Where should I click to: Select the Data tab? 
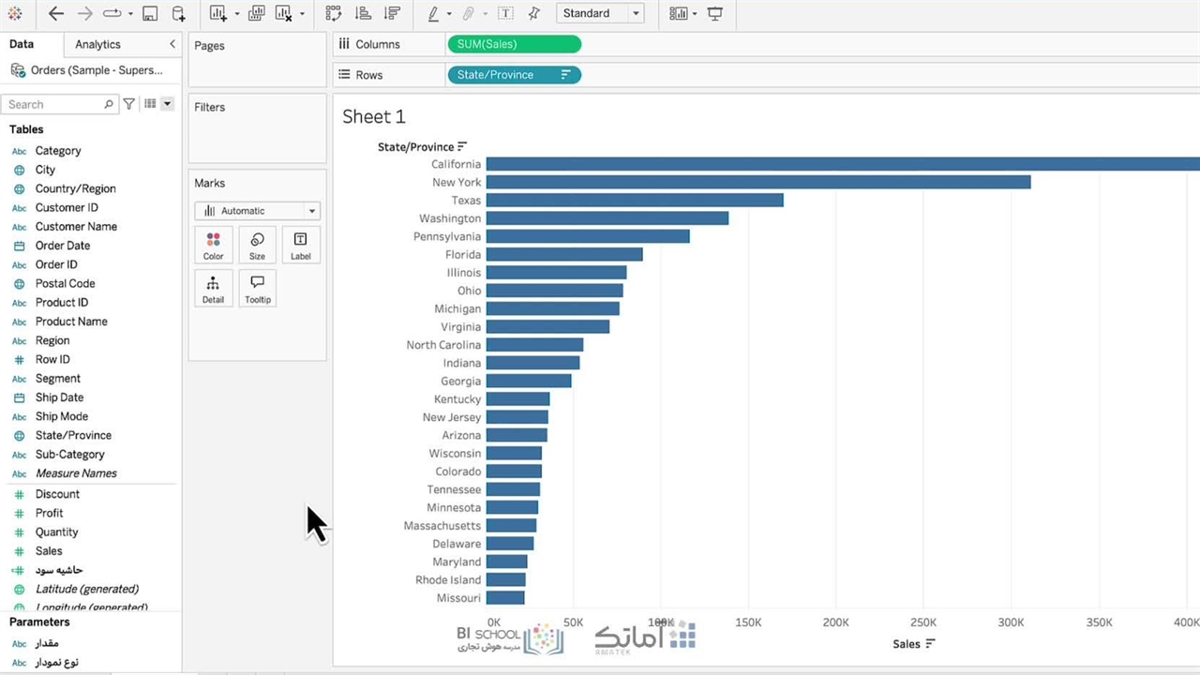click(x=22, y=44)
